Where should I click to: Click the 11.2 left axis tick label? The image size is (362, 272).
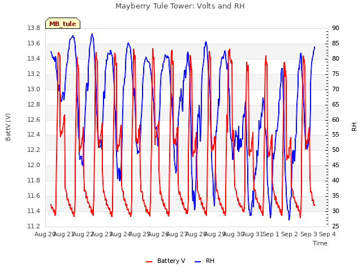pos(33,227)
